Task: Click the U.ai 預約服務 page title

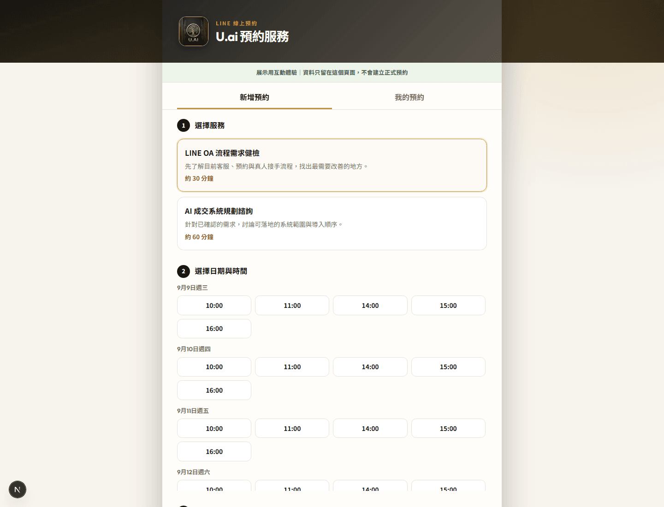Action: coord(252,36)
